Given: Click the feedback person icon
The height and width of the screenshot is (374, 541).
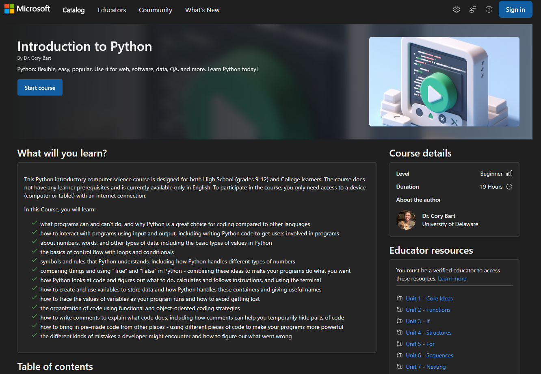Looking at the screenshot, I should tap(473, 10).
